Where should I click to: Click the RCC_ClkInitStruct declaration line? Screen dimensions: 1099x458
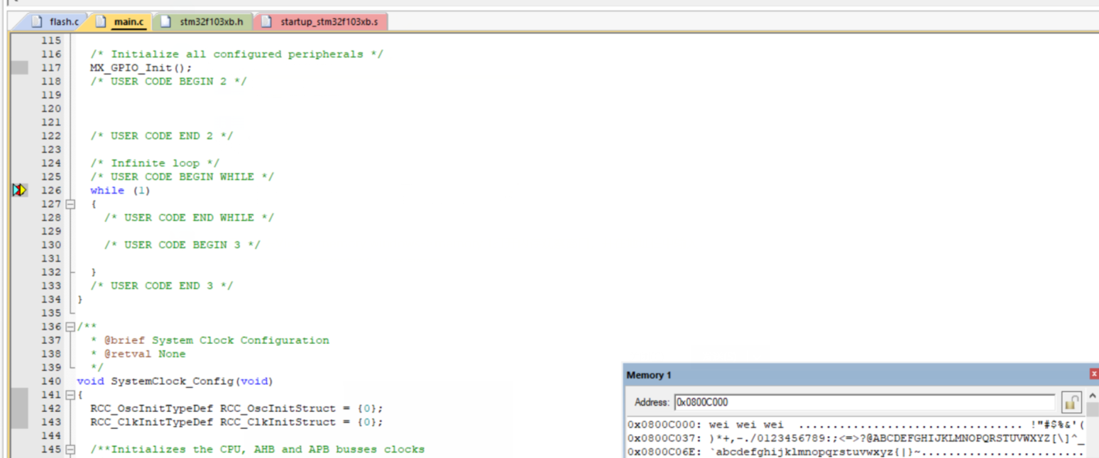tap(236, 422)
